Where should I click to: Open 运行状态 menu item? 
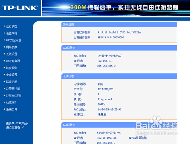11,26
